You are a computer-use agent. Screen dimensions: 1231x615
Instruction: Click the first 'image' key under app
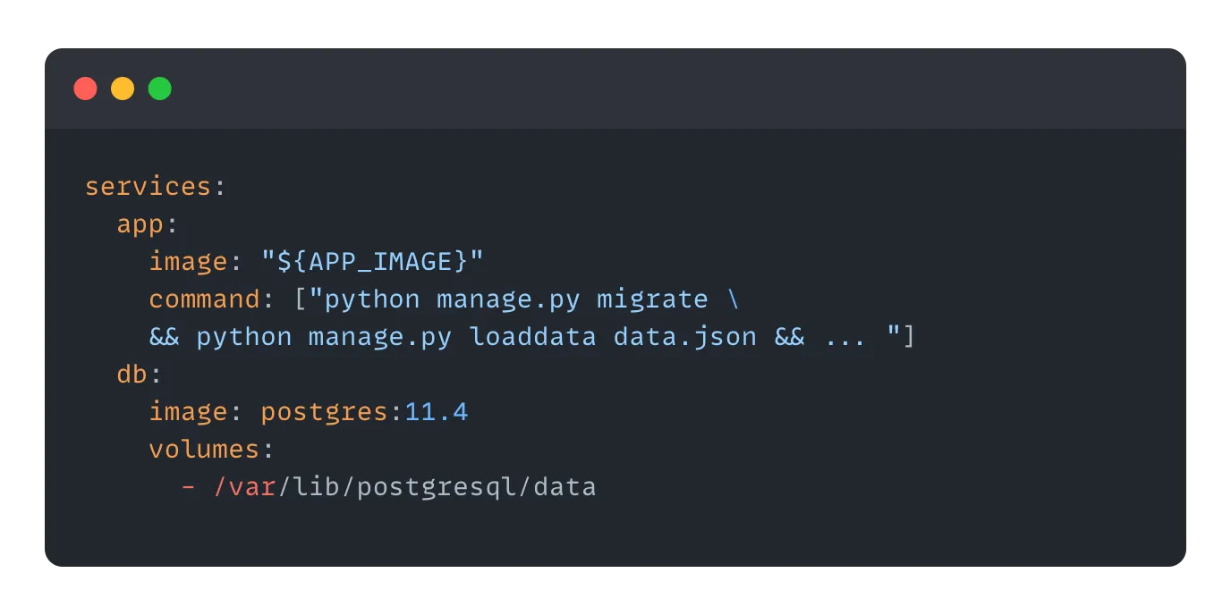pyautogui.click(x=188, y=262)
